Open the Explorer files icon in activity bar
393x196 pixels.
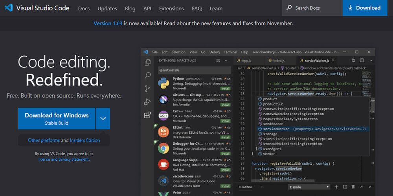pos(148,62)
